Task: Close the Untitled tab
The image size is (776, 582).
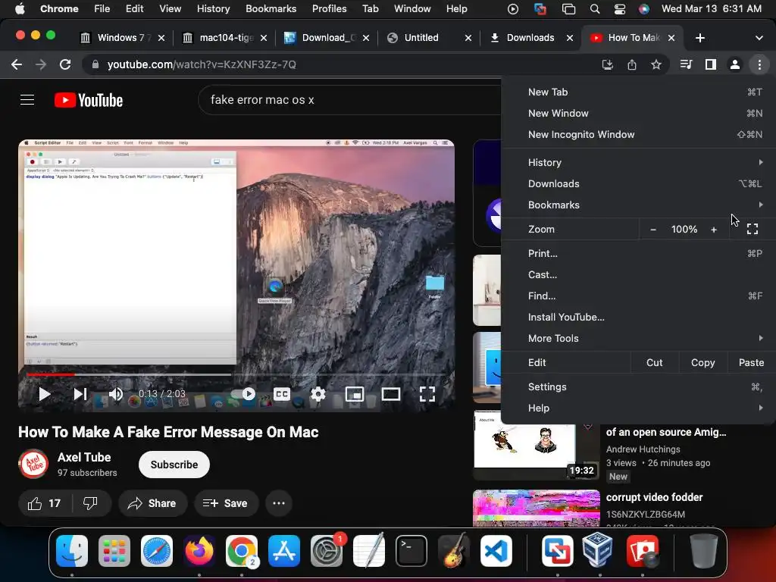Action: point(468,38)
